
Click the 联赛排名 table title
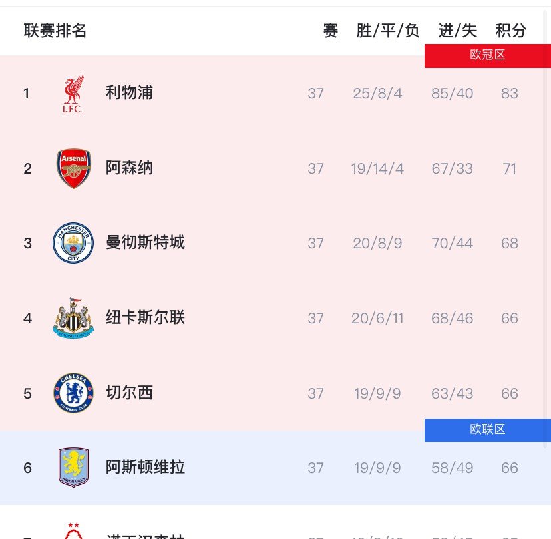pos(55,30)
